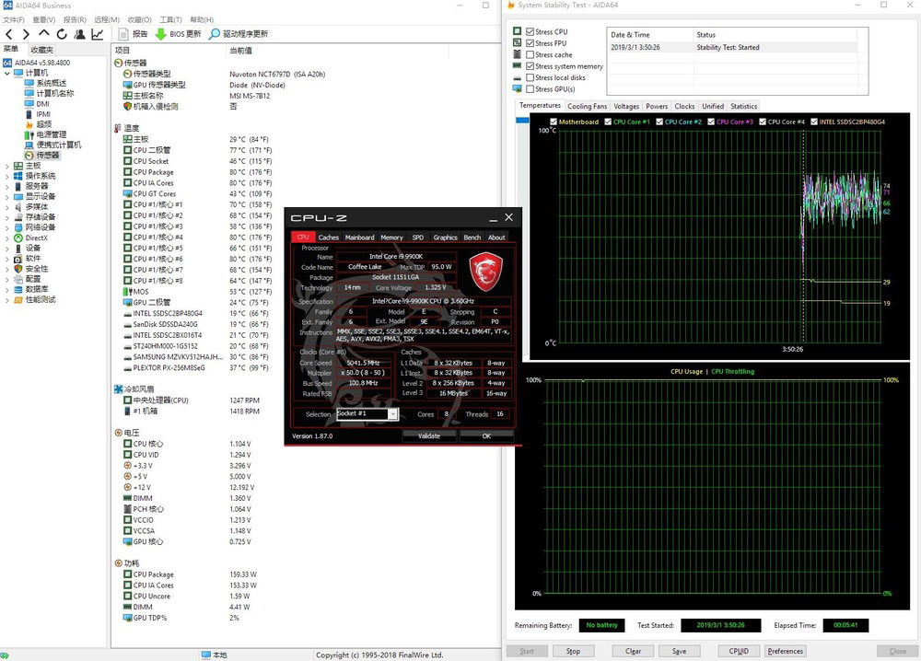Enable the Stress cache checkbox
The width and height of the screenshot is (921, 661).
[x=530, y=54]
